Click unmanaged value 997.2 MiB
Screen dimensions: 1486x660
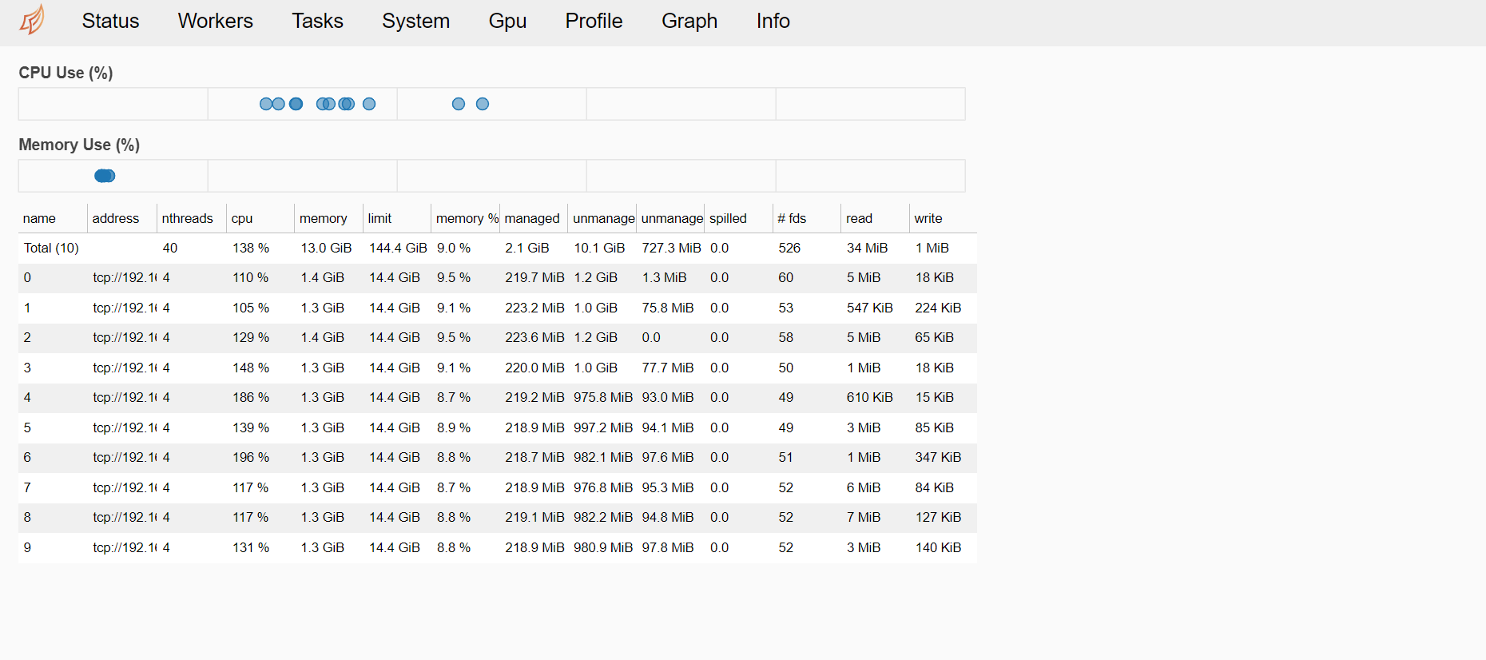[603, 427]
